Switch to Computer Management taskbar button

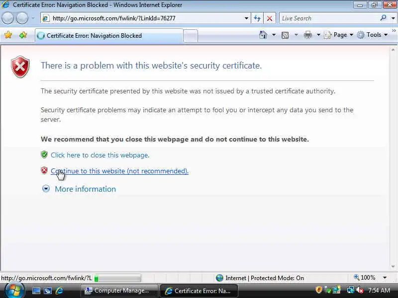click(119, 291)
